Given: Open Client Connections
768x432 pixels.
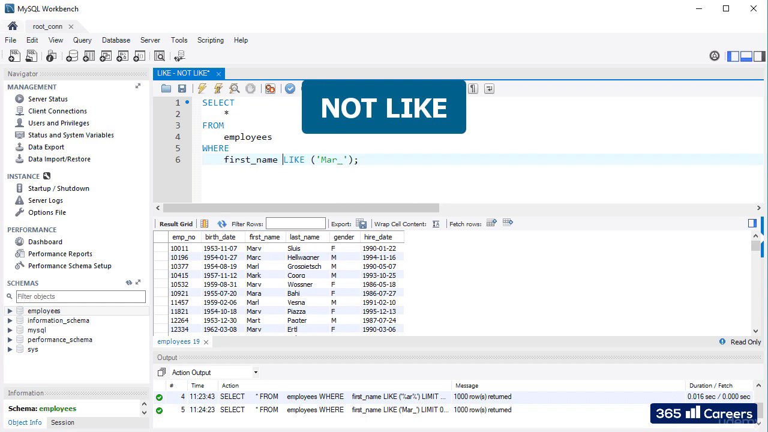Looking at the screenshot, I should pos(58,111).
